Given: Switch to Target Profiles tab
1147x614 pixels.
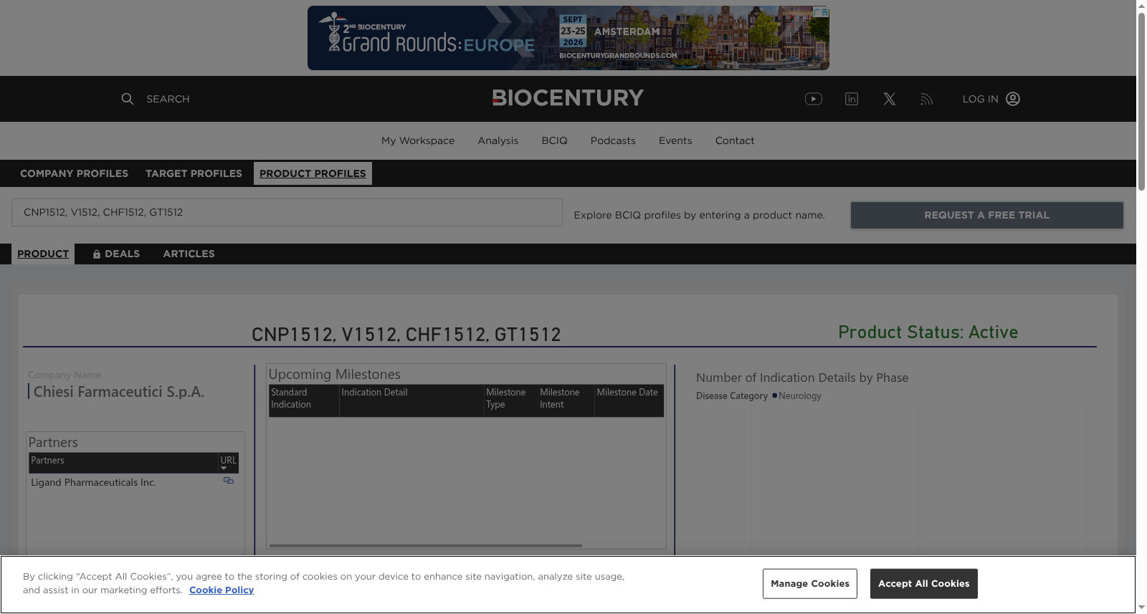Looking at the screenshot, I should pyautogui.click(x=194, y=173).
